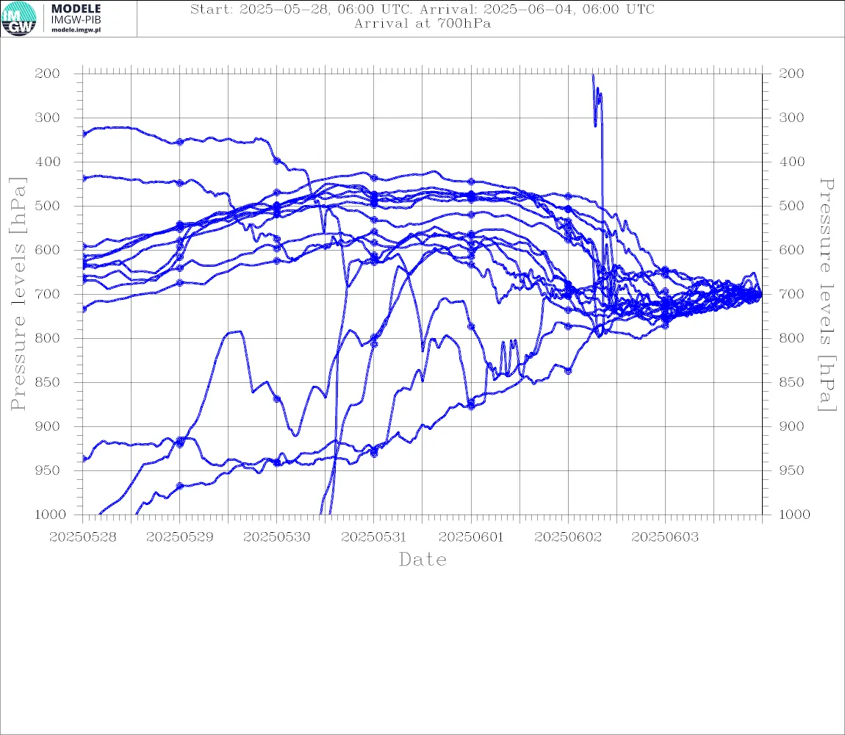
Task: Click date label 20250528
Action: tap(82, 537)
